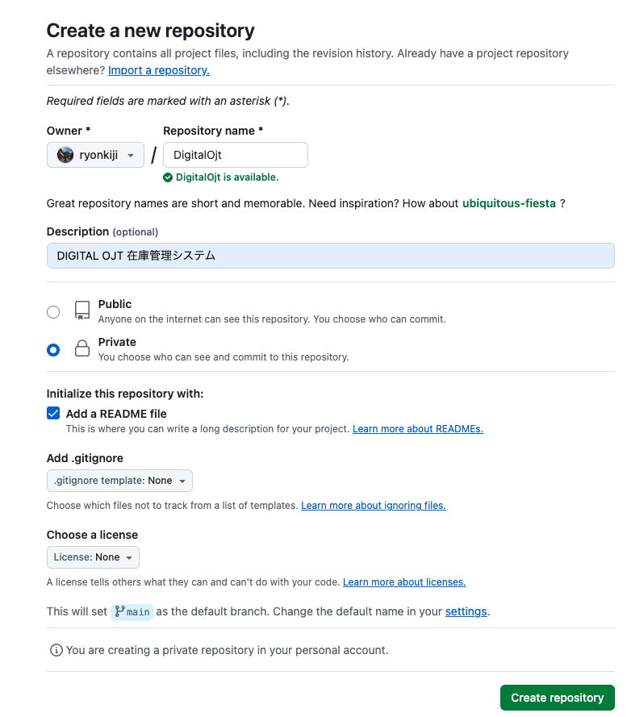Screen dimensions: 627x717
Task: Open the Owner ryonkiji dropdown
Action: (x=95, y=155)
